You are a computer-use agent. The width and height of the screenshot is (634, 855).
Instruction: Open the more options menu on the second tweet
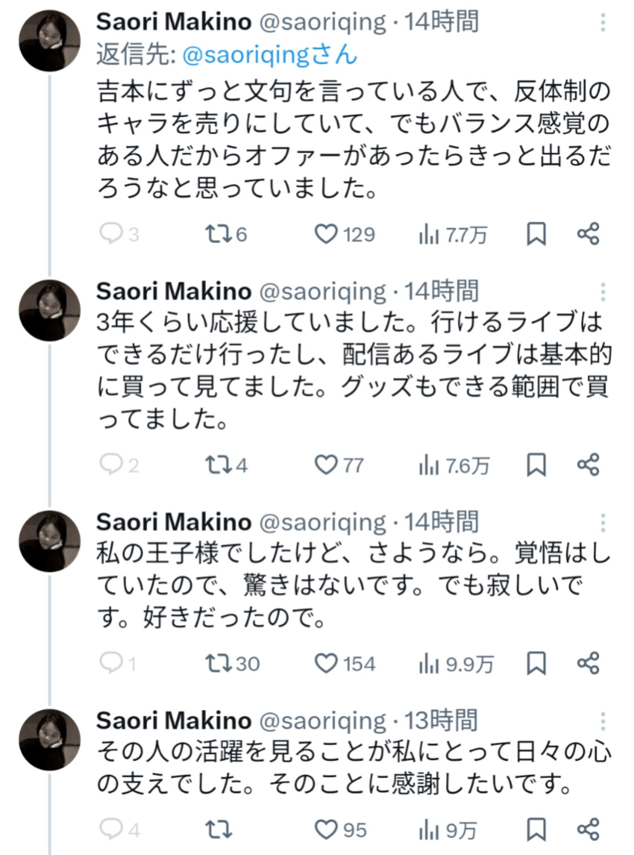pyautogui.click(x=603, y=292)
